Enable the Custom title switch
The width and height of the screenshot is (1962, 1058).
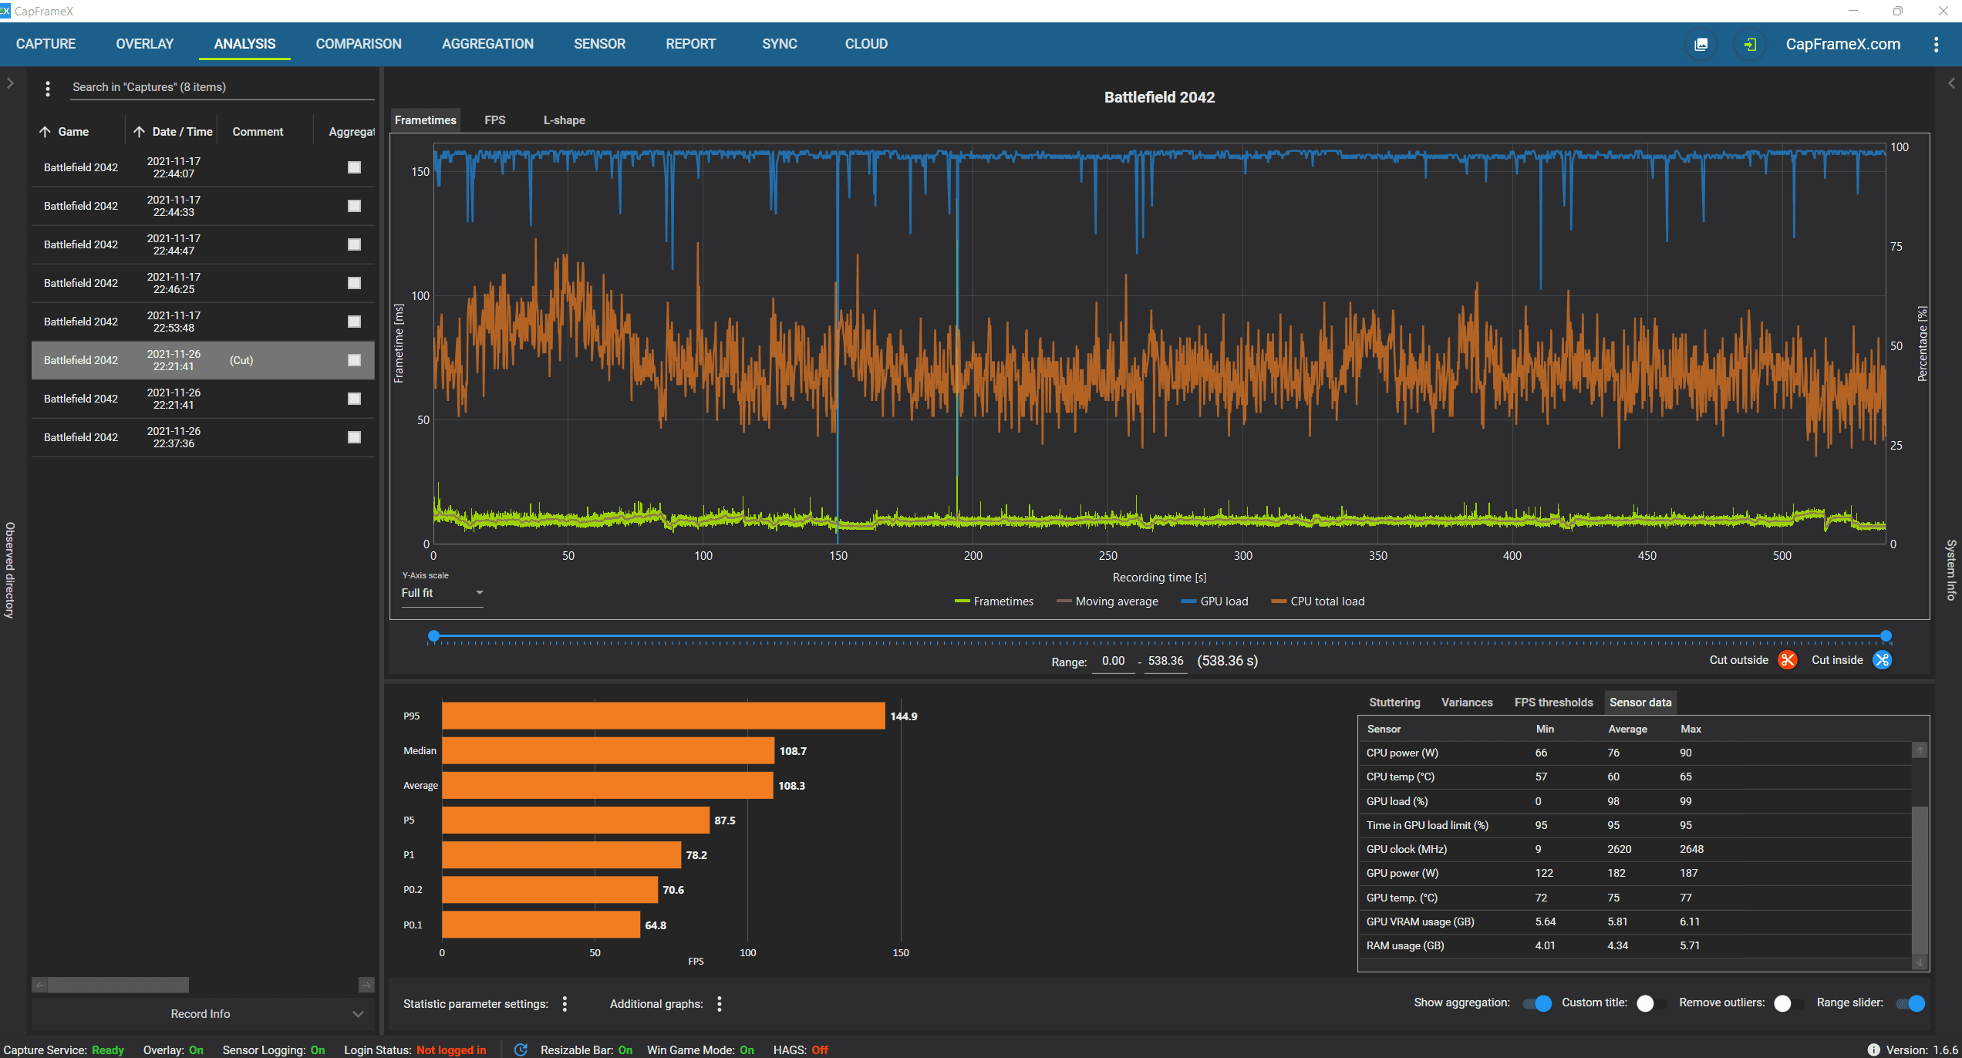pos(1650,1003)
